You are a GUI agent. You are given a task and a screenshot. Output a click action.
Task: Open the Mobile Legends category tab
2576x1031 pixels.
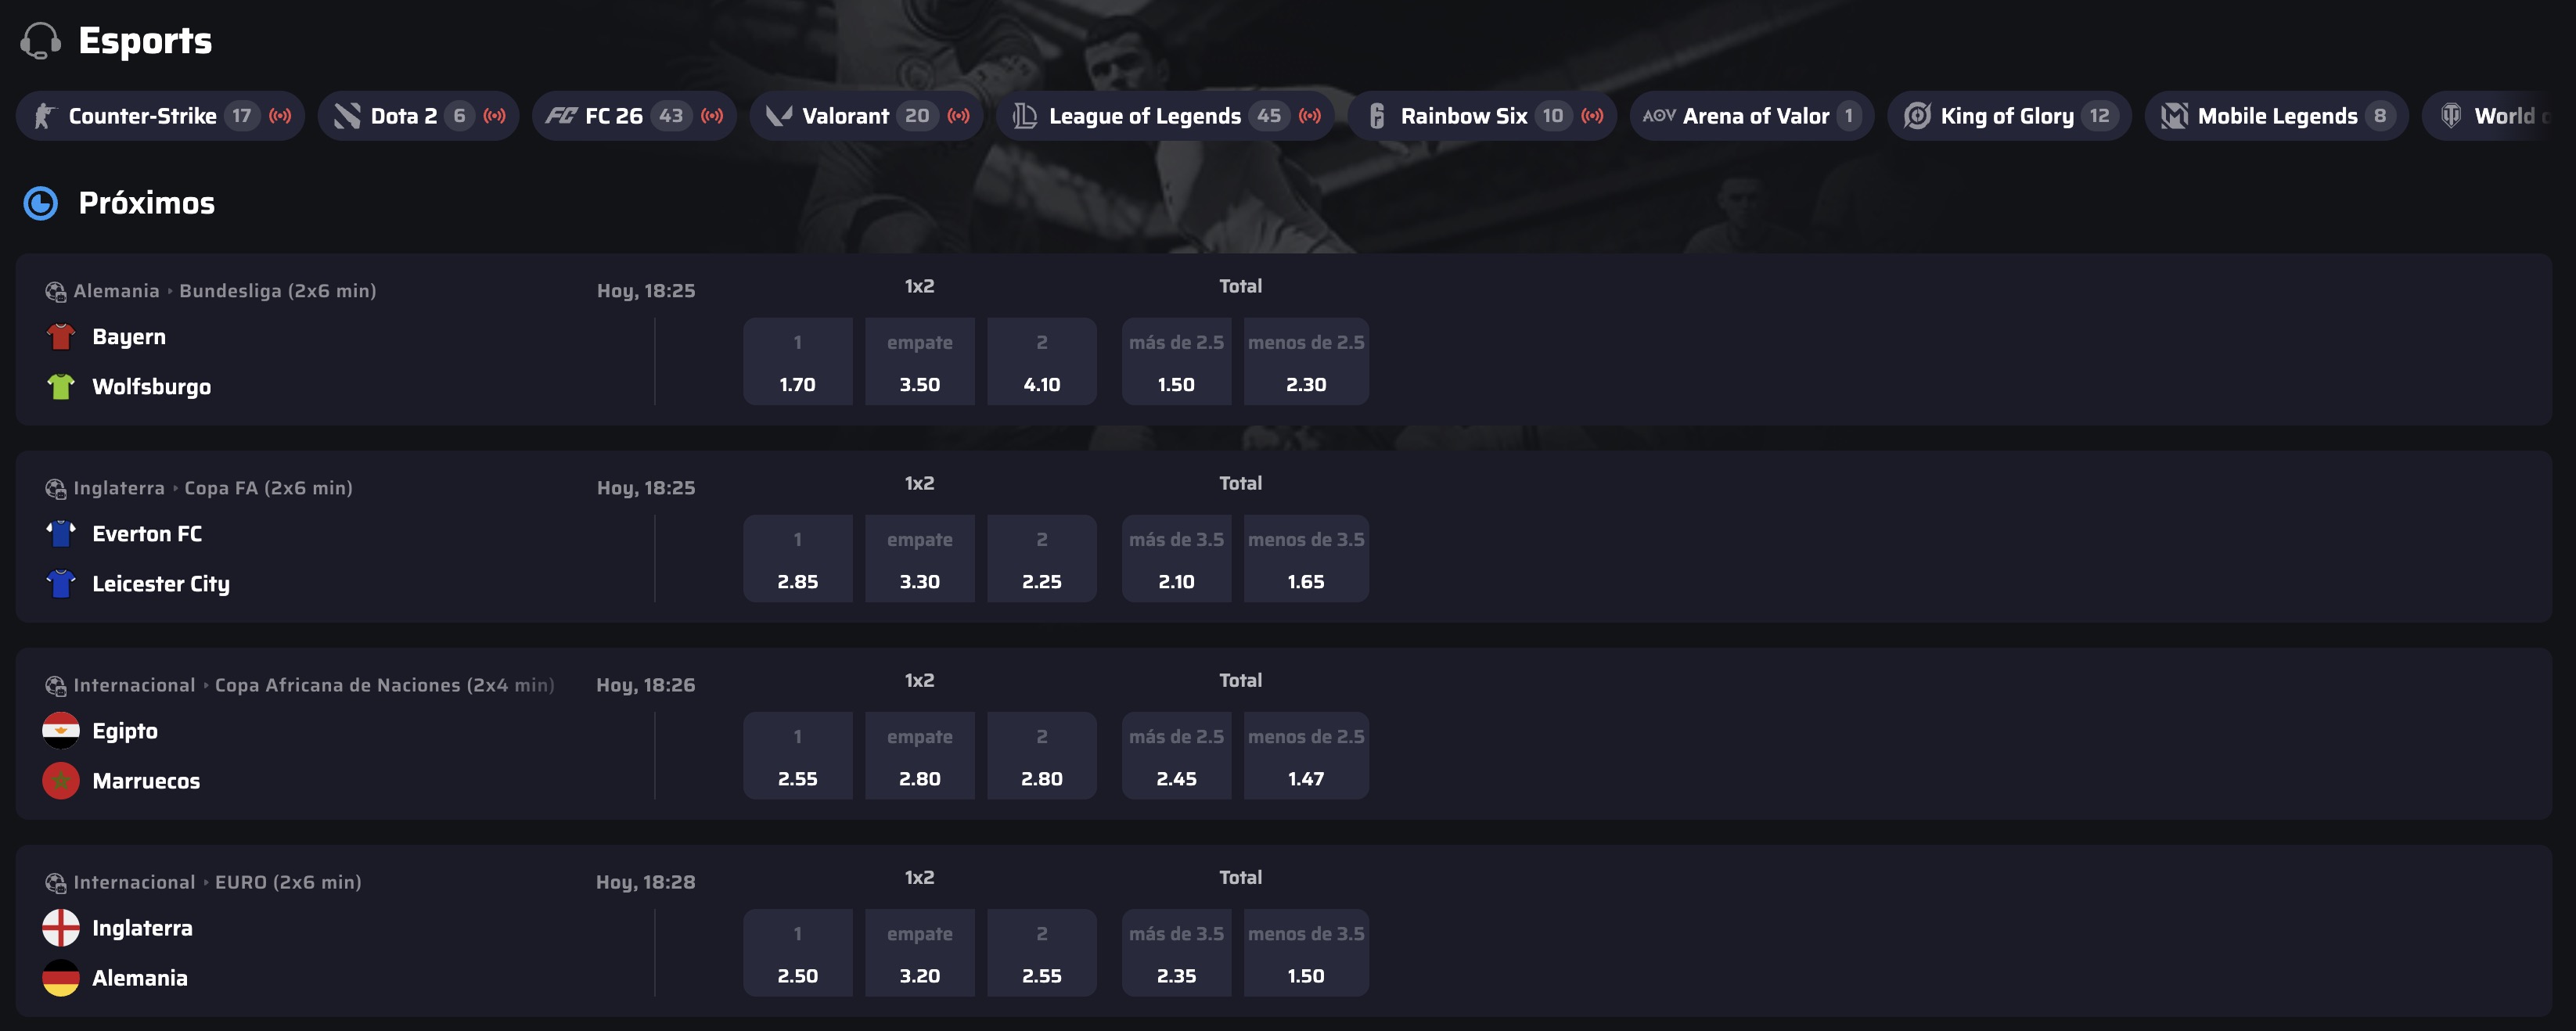pos(2276,116)
